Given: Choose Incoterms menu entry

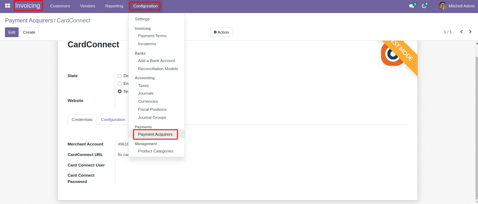Looking at the screenshot, I should pos(147,44).
